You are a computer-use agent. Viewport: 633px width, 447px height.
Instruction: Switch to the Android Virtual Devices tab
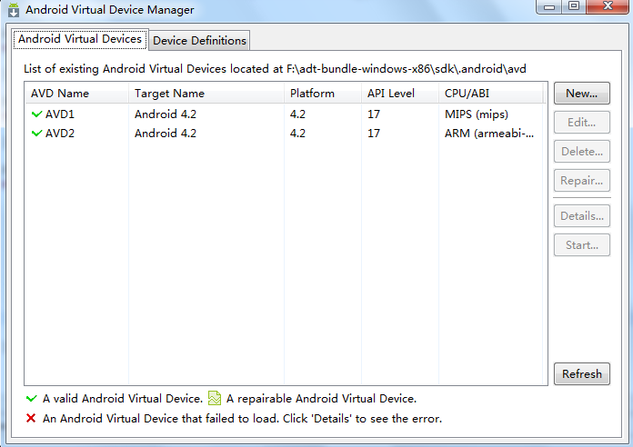[x=80, y=39]
